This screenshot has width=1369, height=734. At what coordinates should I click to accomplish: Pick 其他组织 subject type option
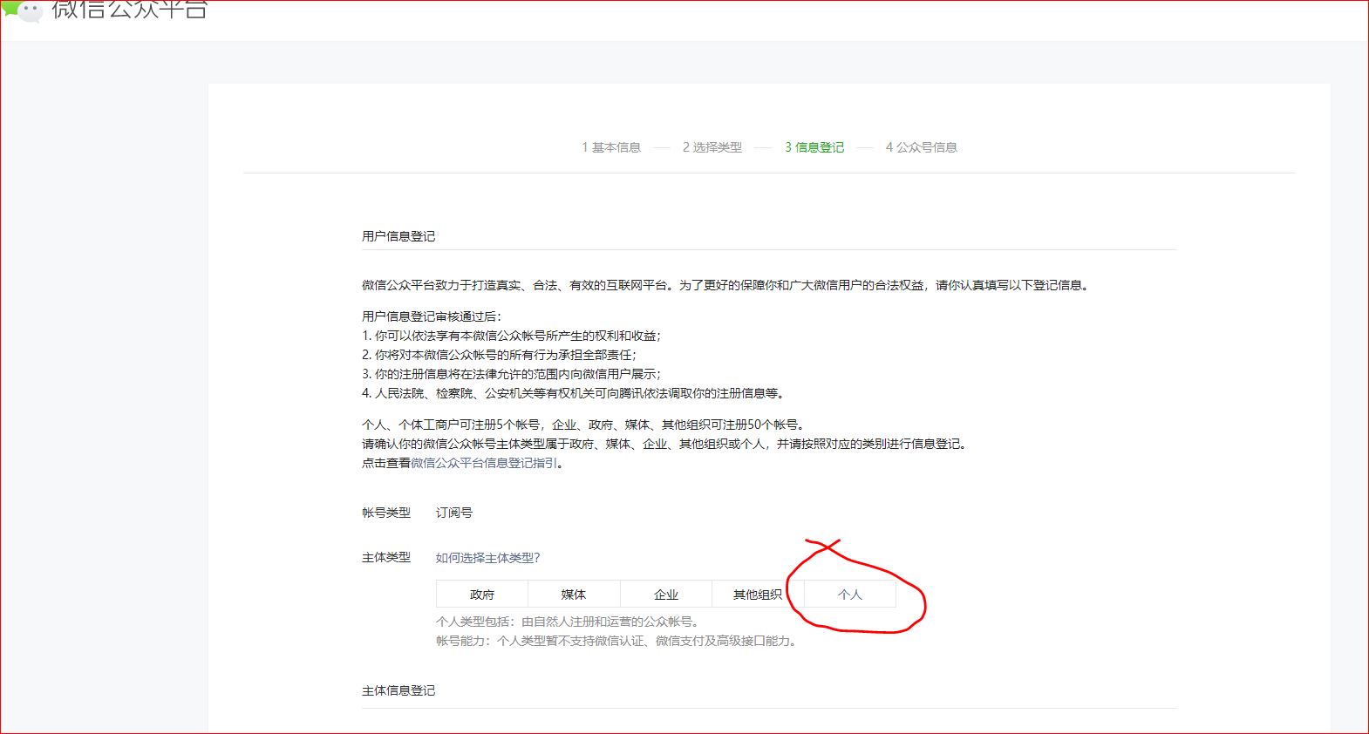click(758, 595)
